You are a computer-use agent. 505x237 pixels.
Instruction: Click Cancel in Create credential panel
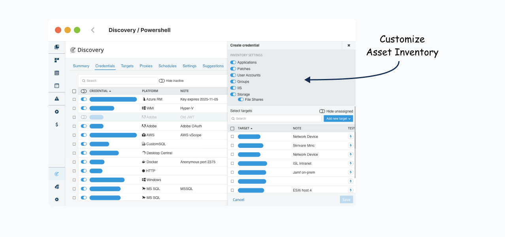[238, 200]
